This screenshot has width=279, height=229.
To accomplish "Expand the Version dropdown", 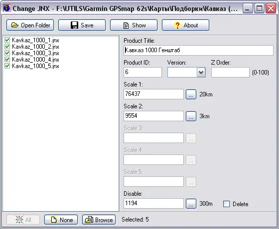I will tap(201, 73).
